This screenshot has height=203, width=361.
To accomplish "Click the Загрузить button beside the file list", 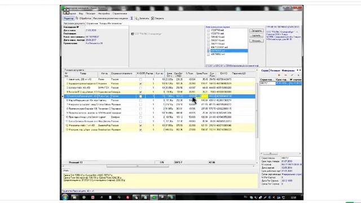I will point(257,30).
